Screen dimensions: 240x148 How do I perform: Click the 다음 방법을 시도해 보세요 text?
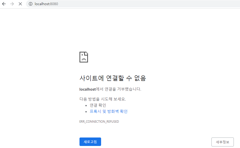click(x=103, y=99)
